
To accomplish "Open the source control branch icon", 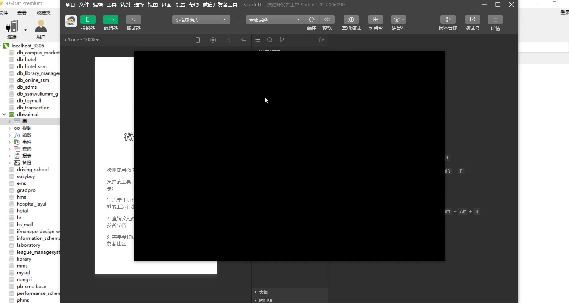I will click(282, 40).
